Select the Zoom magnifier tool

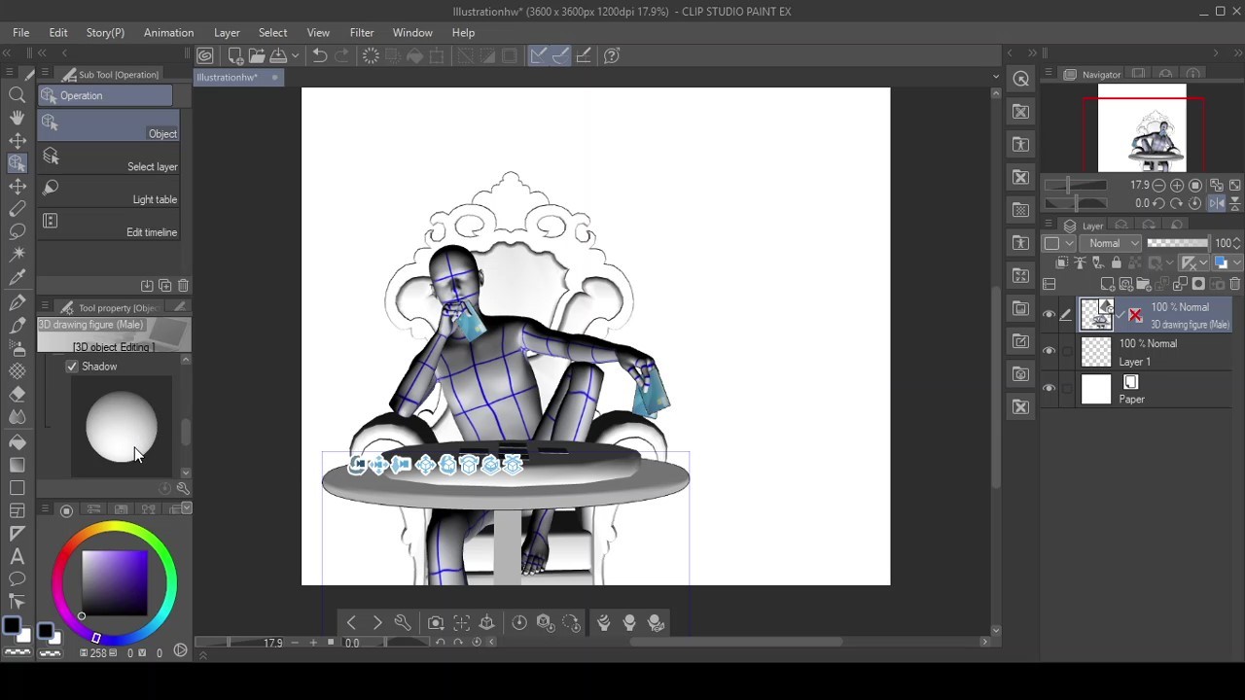pyautogui.click(x=17, y=94)
